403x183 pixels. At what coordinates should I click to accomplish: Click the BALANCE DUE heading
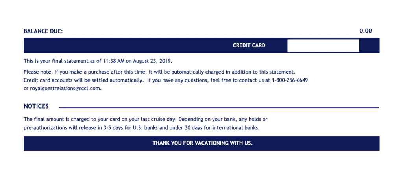point(43,31)
